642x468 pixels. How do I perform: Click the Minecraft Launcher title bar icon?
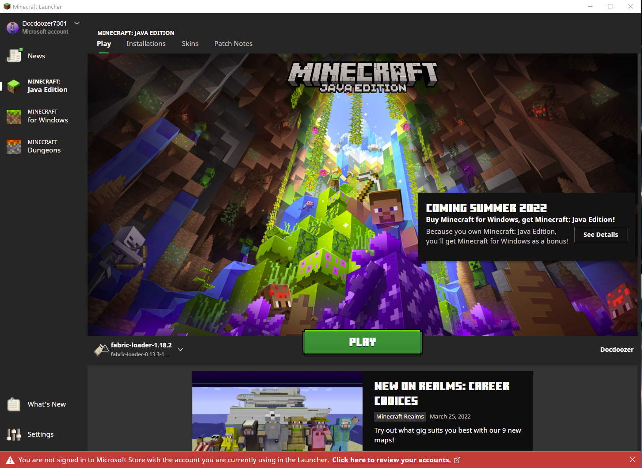(7, 7)
